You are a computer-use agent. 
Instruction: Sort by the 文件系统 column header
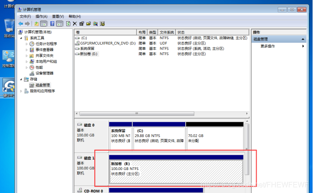point(167,32)
